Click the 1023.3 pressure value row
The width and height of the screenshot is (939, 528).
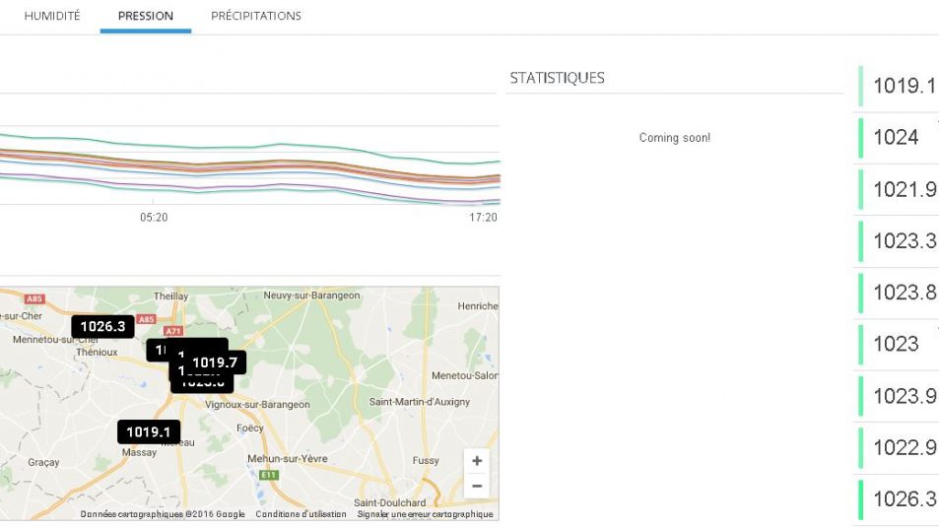click(x=902, y=240)
